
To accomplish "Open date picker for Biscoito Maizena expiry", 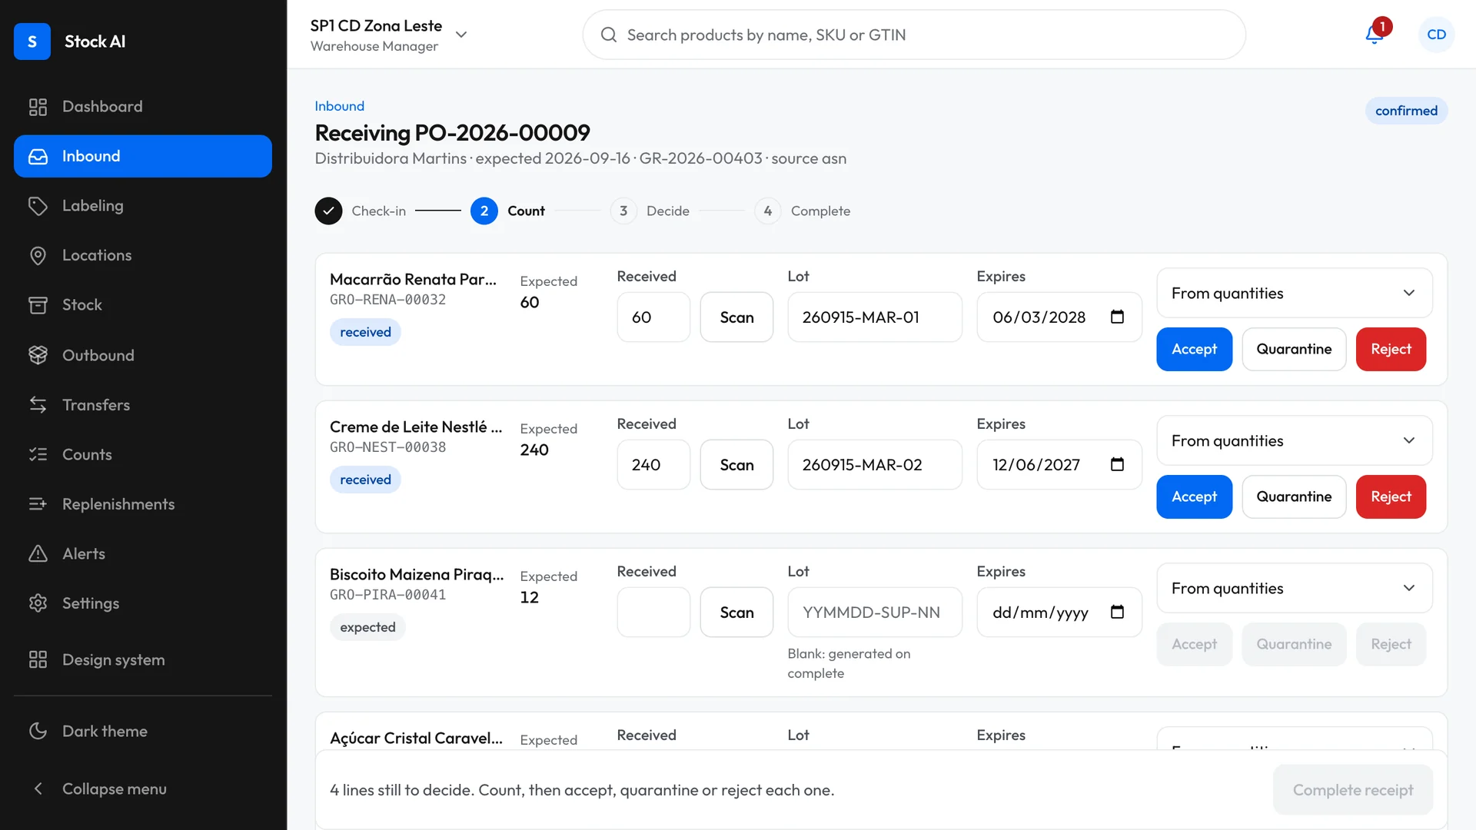I will coord(1117,612).
